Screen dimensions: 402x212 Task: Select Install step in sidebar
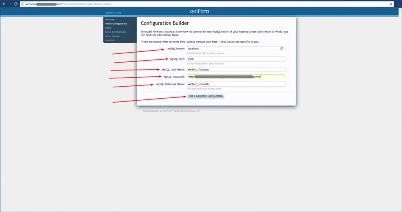click(x=108, y=28)
